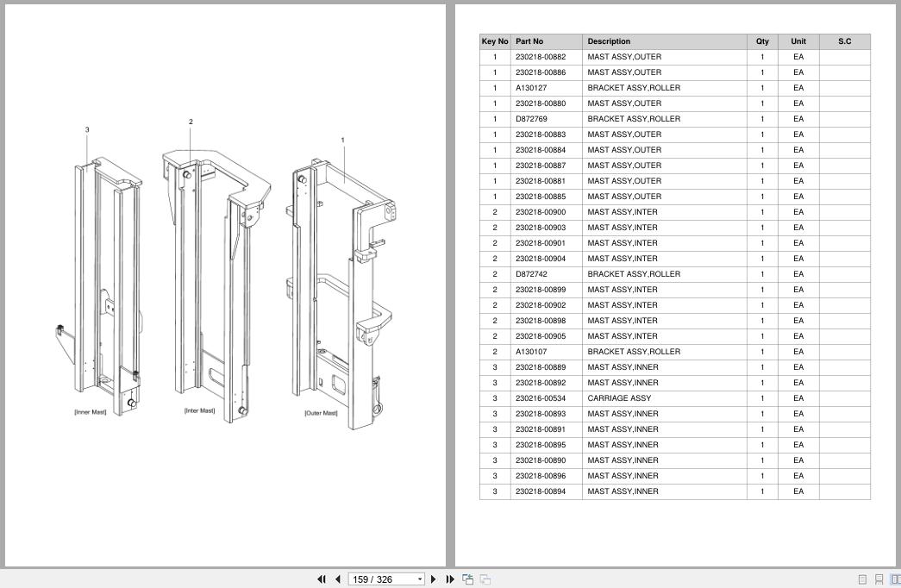Select part number A130107

pyautogui.click(x=531, y=352)
